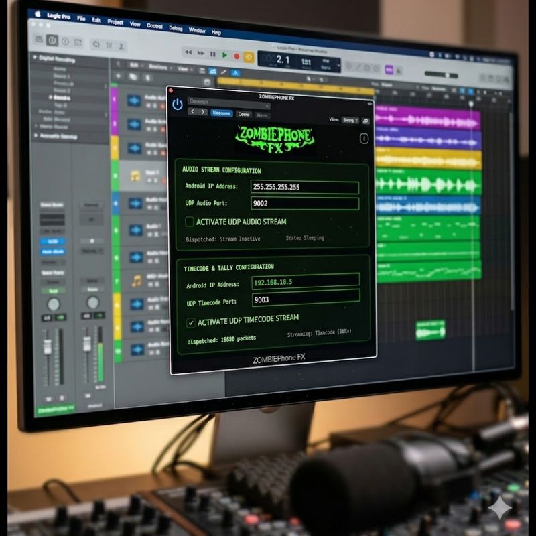Open the tracks area Edit dropdown
The image size is (536, 536).
(x=135, y=65)
